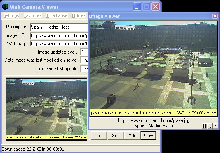Screen dimensions: 220x153
Task: Go to previous image with left arrow
Action: point(210,126)
